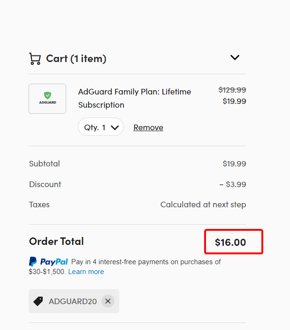Click the Subtotal label
This screenshot has width=290, height=330.
(45, 164)
